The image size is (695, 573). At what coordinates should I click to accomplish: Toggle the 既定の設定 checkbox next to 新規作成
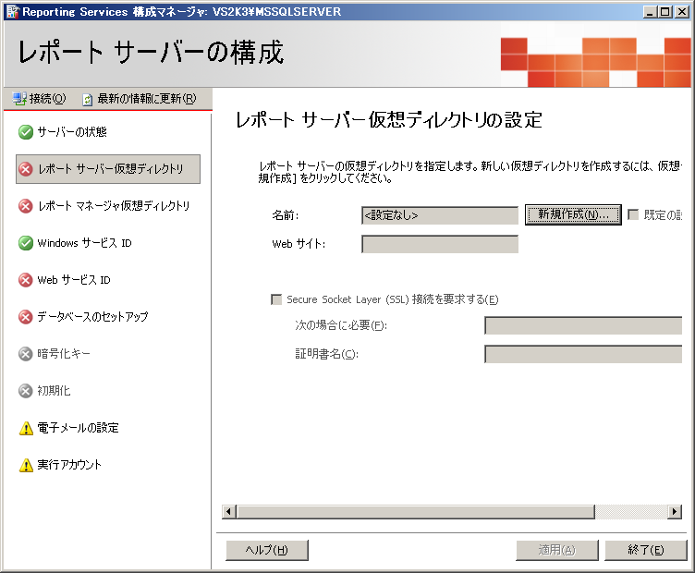633,214
